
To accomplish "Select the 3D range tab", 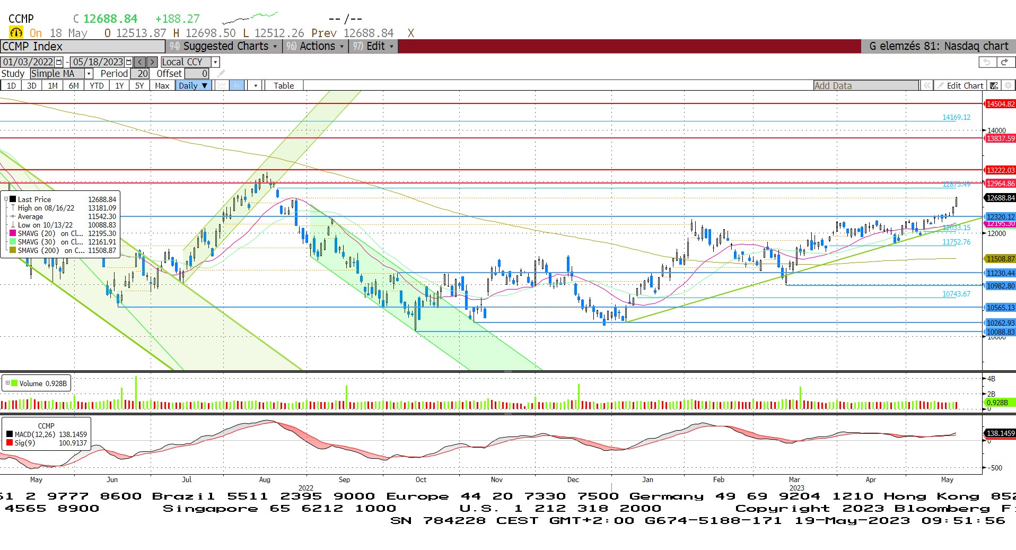I will click(x=32, y=85).
